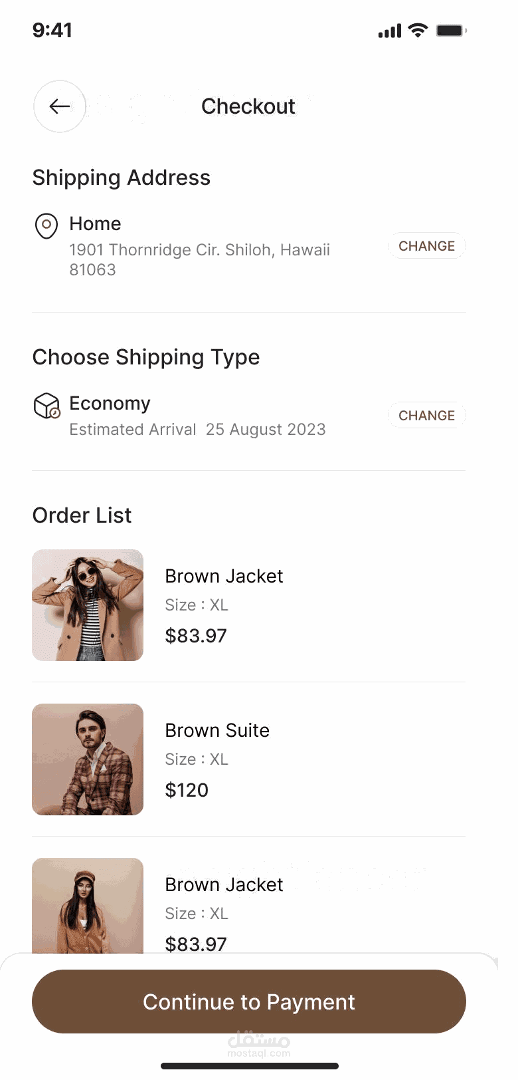
Task: Open first Brown Jacket product photo
Action: pos(88,605)
